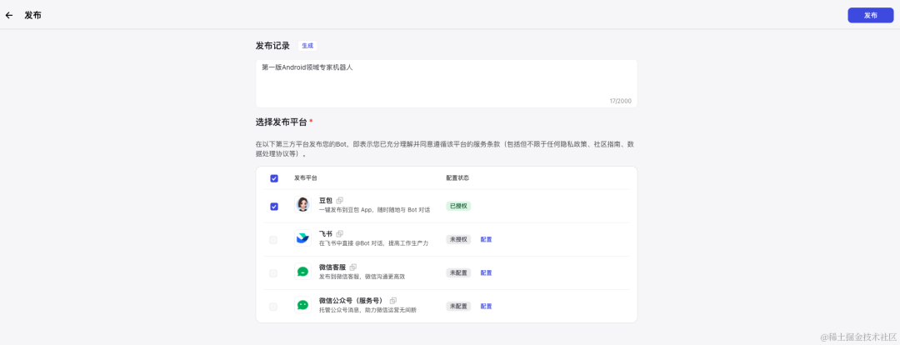Screen dimensions: 900x345
Task: Uncheck the 豆包 platform checkbox
Action: click(274, 207)
